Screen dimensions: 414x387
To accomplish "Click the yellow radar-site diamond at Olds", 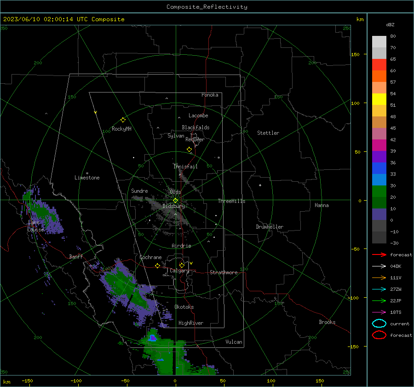I will (x=176, y=201).
